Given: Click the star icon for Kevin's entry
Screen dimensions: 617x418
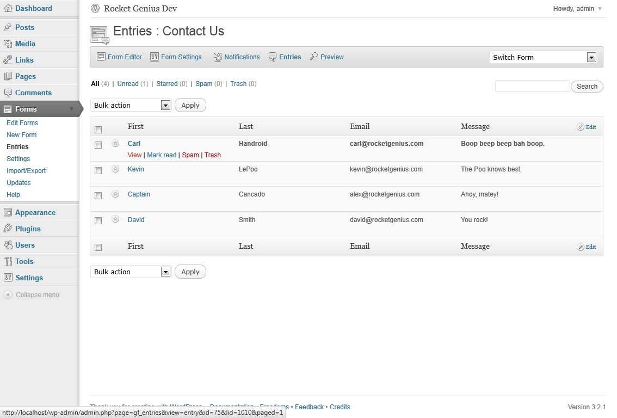Looking at the screenshot, I should click(x=115, y=169).
